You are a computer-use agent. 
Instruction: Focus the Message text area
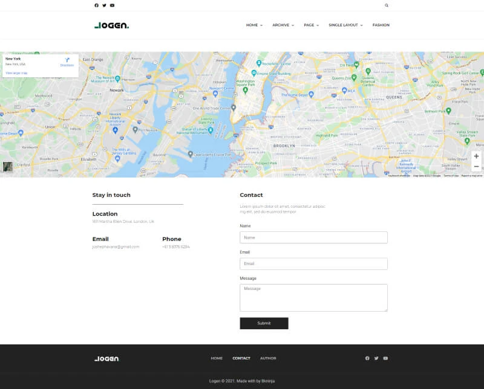[x=313, y=298]
